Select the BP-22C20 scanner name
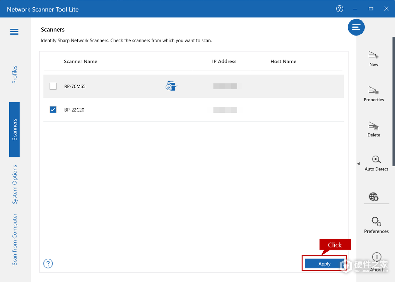This screenshot has height=282, width=395. [74, 110]
